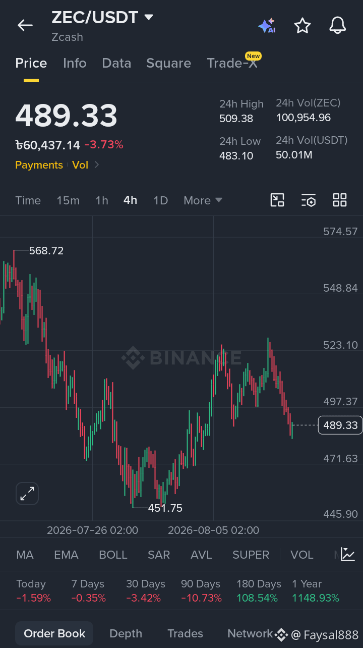This screenshot has height=648, width=363.
Task: Tap the 24h Vol(USDT) value 50.01M
Action: 294,155
